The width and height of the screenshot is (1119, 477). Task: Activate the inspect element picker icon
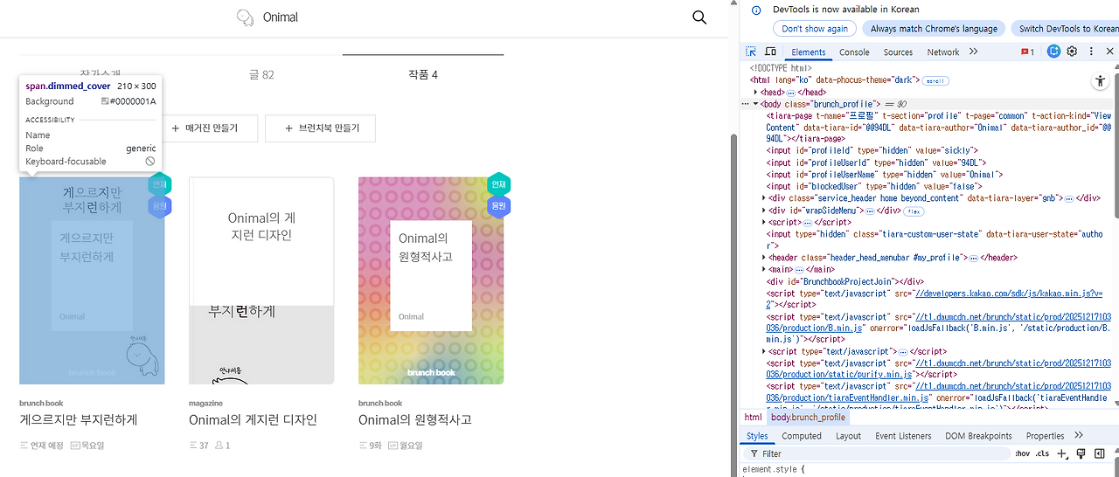pyautogui.click(x=751, y=52)
